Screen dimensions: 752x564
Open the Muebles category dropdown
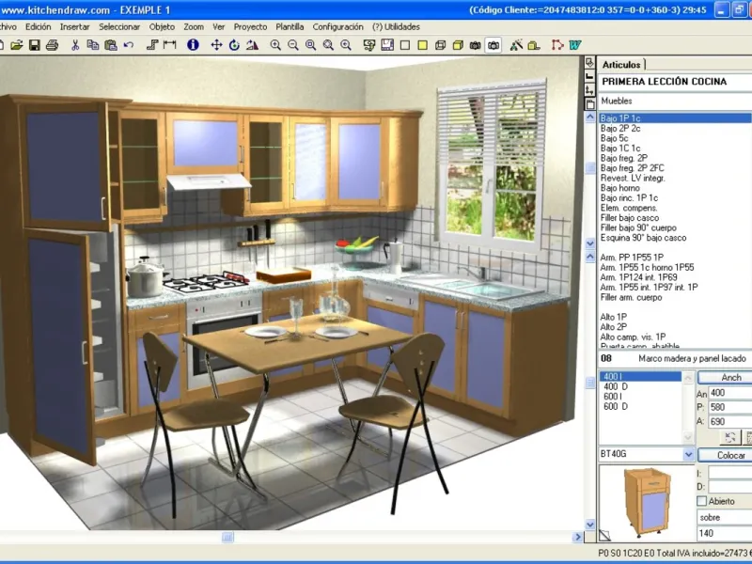[674, 101]
